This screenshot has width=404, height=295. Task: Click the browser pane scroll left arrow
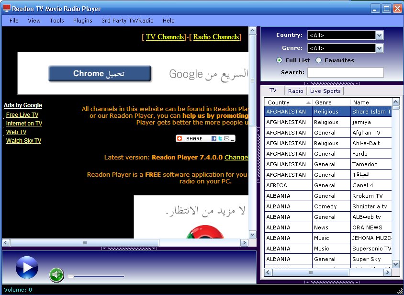(x=6, y=243)
